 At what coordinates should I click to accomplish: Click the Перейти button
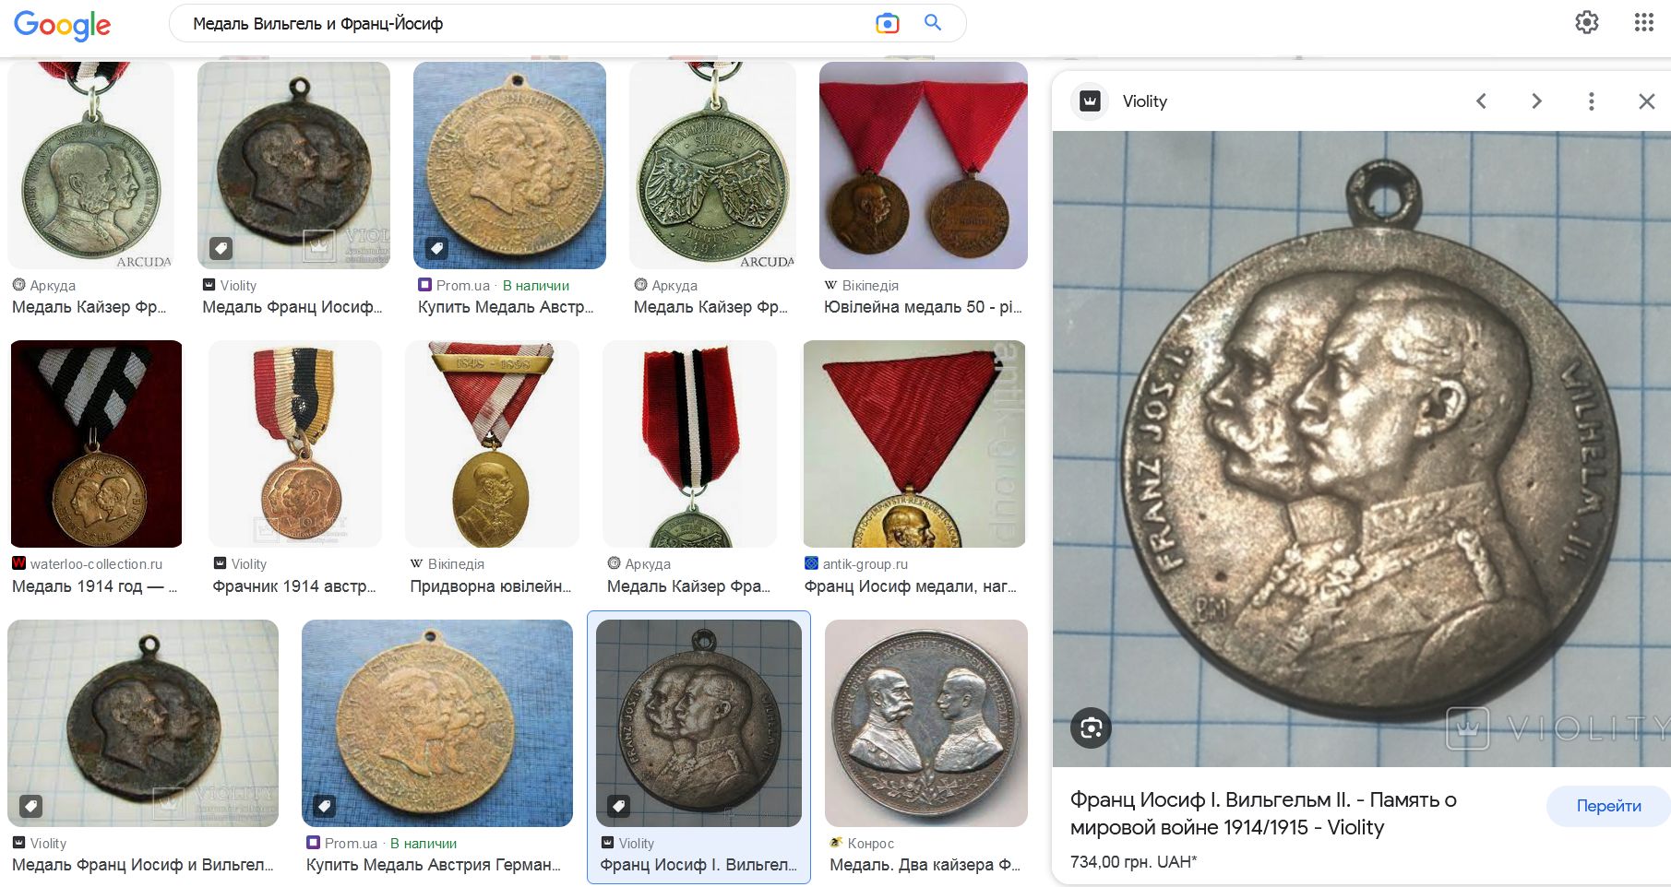[1608, 806]
